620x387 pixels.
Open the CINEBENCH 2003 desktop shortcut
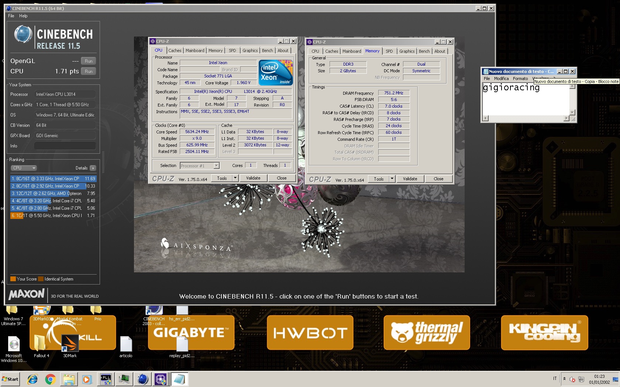pyautogui.click(x=154, y=316)
